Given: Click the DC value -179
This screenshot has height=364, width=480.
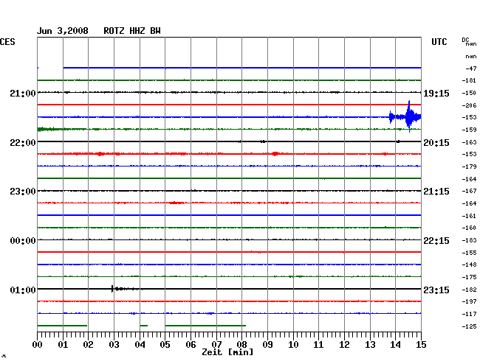Looking at the screenshot, I should 469,167.
